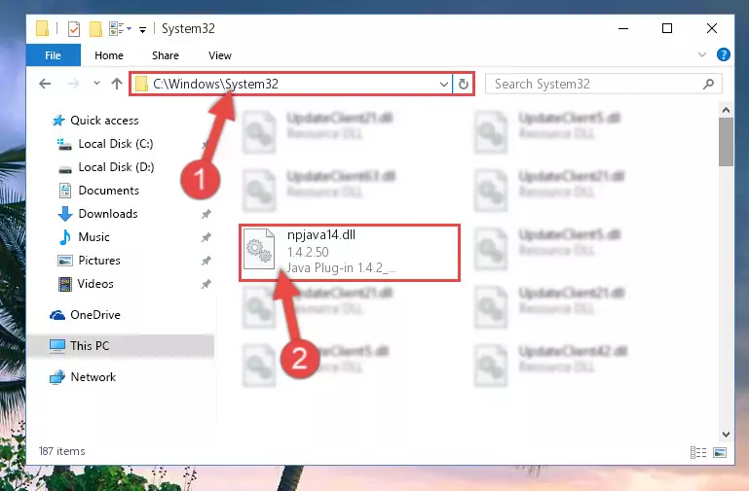This screenshot has width=749, height=491.
Task: Open the File menu
Action: (x=53, y=55)
